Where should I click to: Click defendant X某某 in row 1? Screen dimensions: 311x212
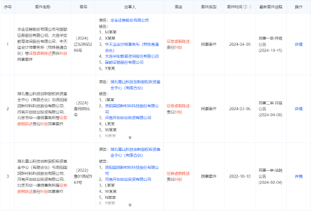[x=110, y=38]
